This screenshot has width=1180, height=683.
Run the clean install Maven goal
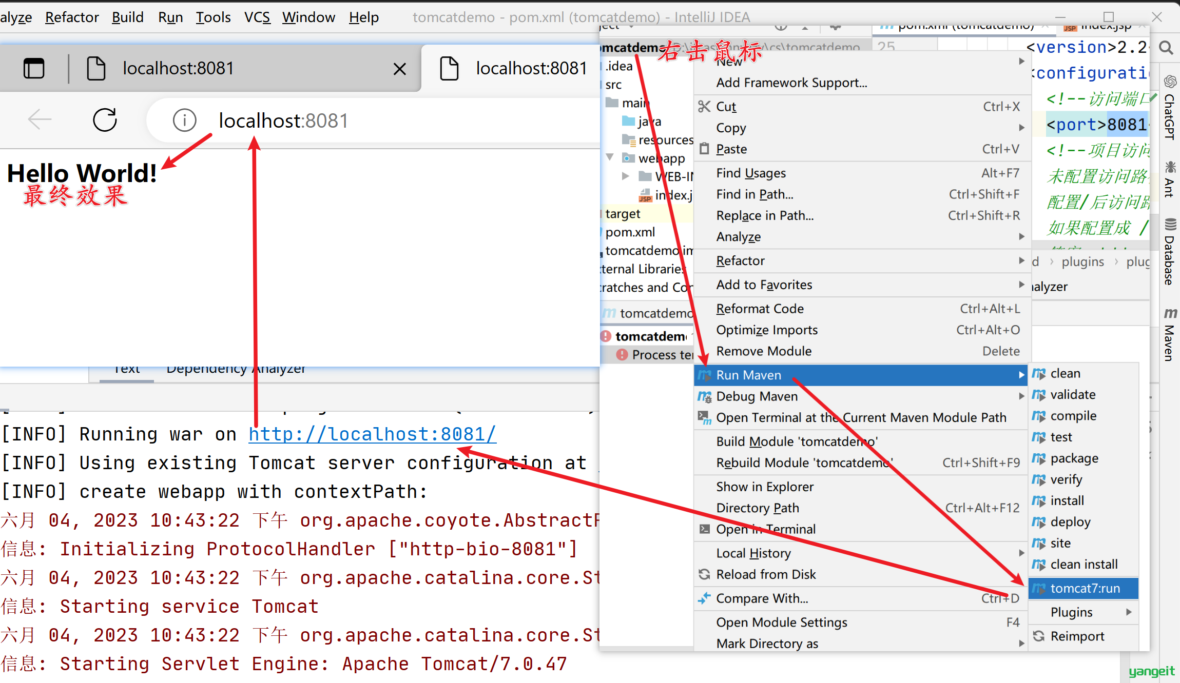pos(1085,564)
